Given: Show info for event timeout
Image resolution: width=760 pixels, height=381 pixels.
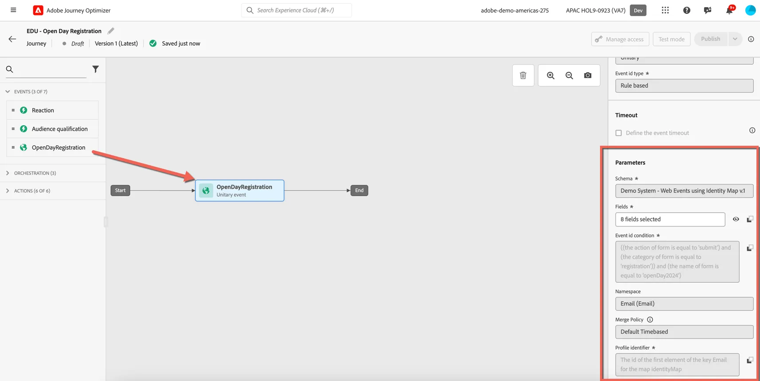Looking at the screenshot, I should [752, 130].
